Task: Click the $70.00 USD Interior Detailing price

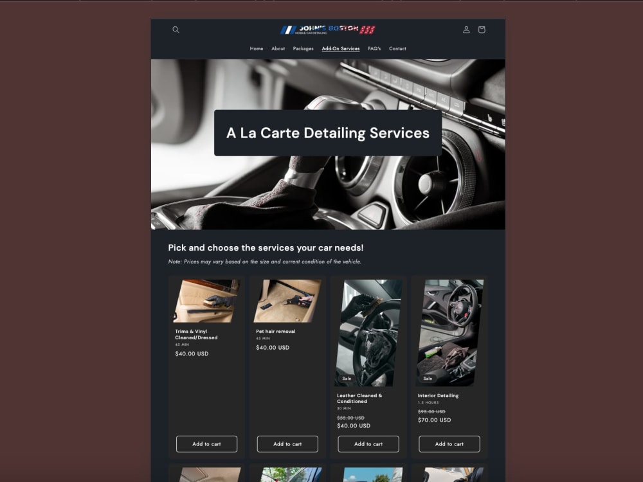Action: click(x=434, y=420)
